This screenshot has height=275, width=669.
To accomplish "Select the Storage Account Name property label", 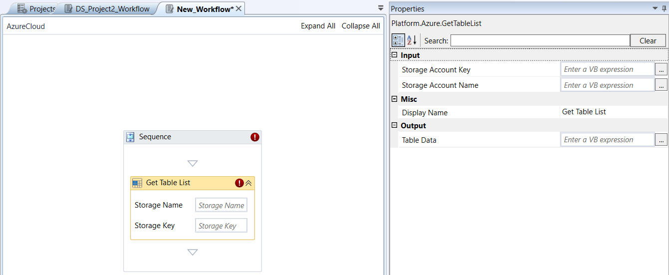I will [x=440, y=85].
